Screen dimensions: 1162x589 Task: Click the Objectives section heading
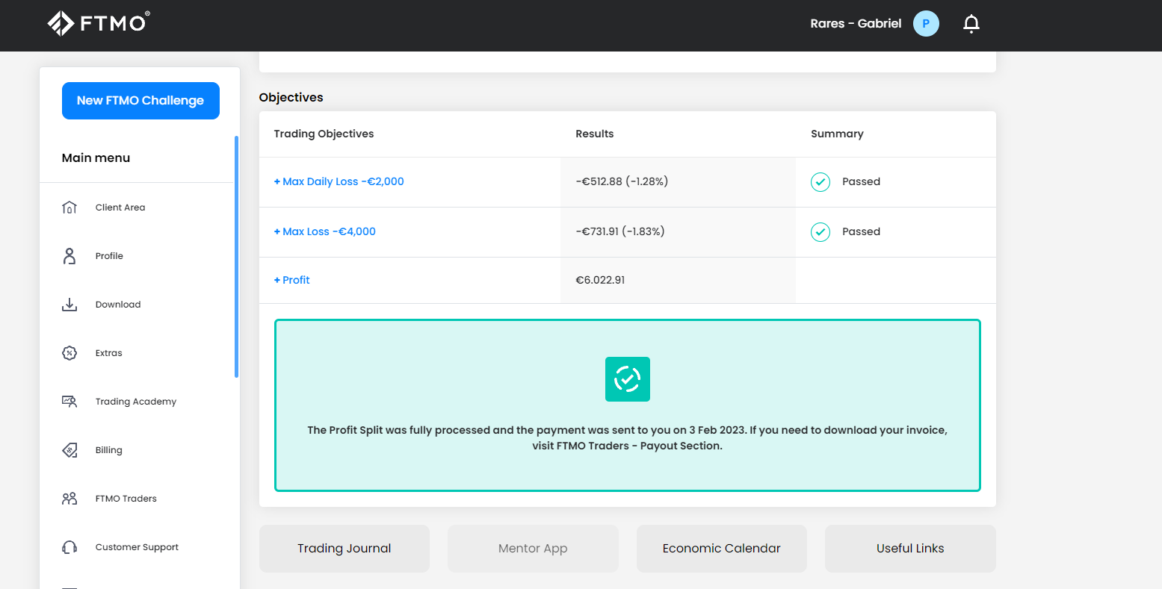click(291, 98)
